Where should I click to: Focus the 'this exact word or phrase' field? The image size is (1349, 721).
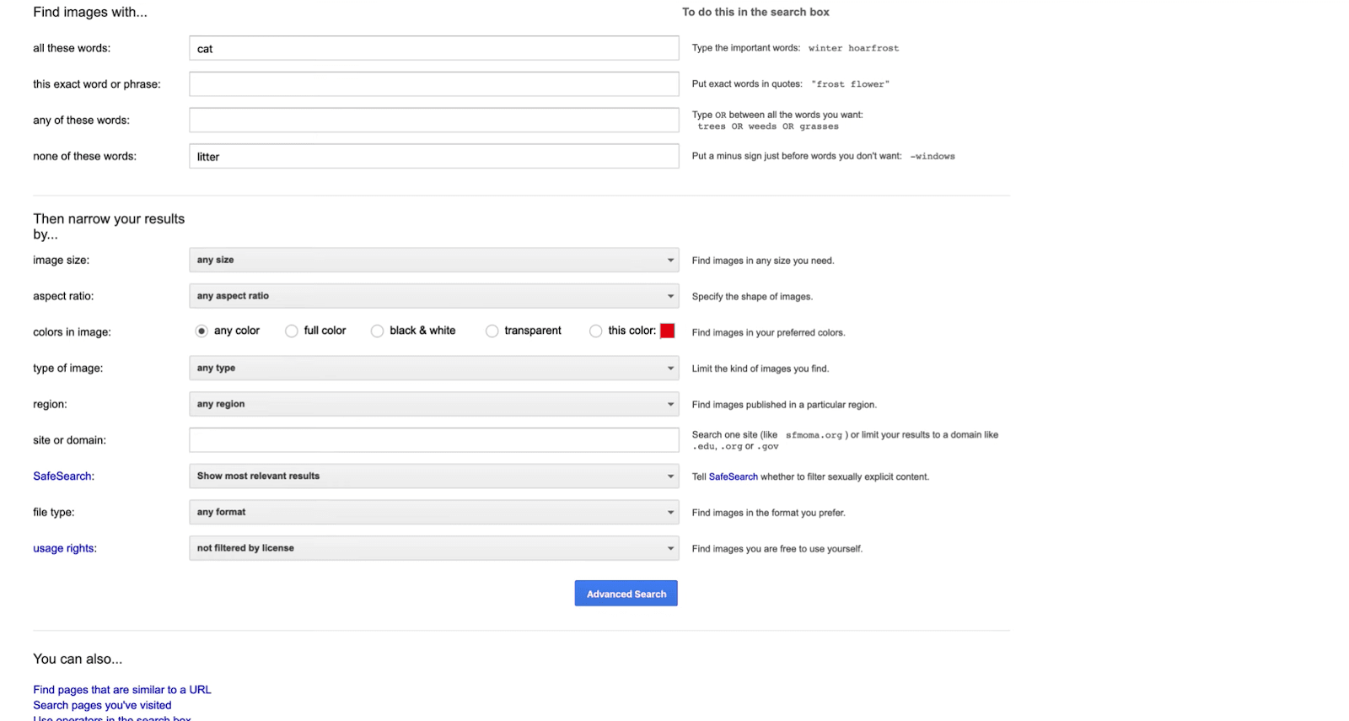[433, 84]
